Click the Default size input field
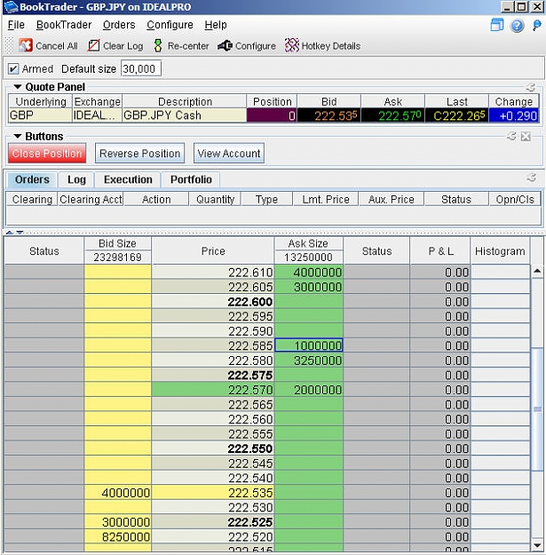Image resolution: width=546 pixels, height=555 pixels. (x=141, y=68)
